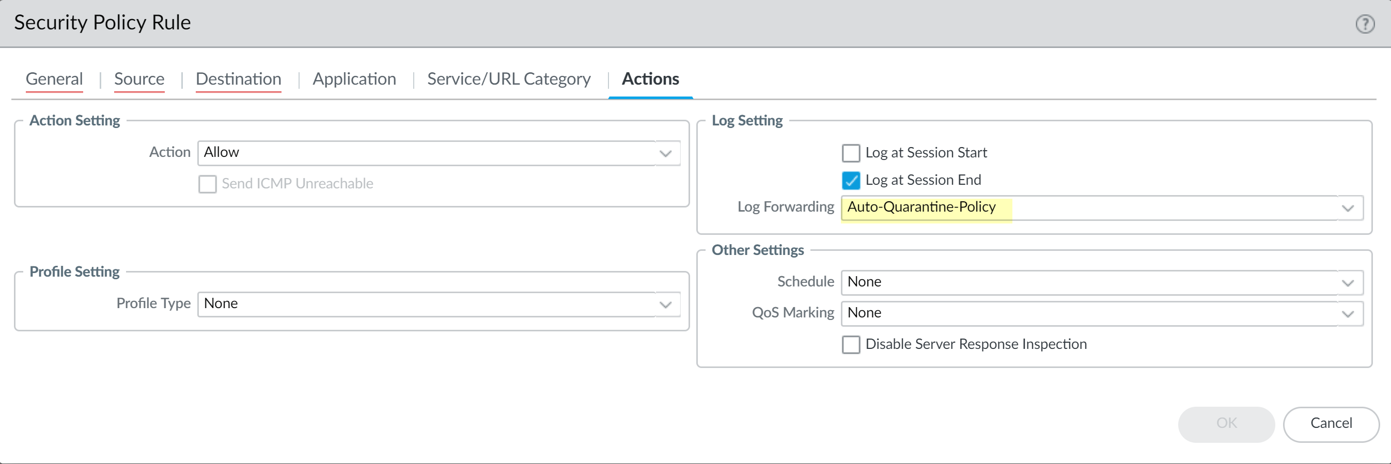Uncheck Log at Session End
This screenshot has width=1391, height=464.
[x=851, y=180]
